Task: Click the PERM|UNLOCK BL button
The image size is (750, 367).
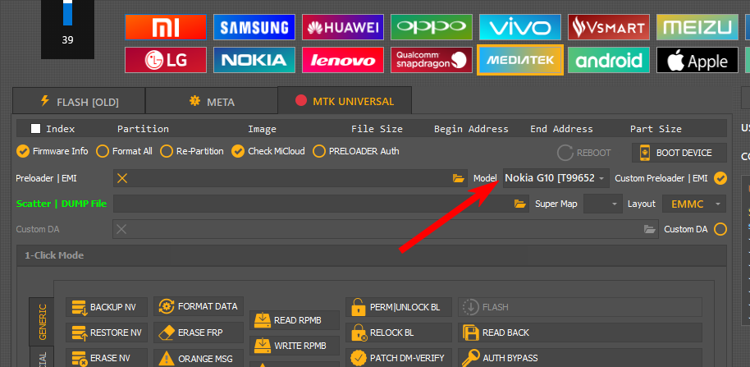Action: 399,307
